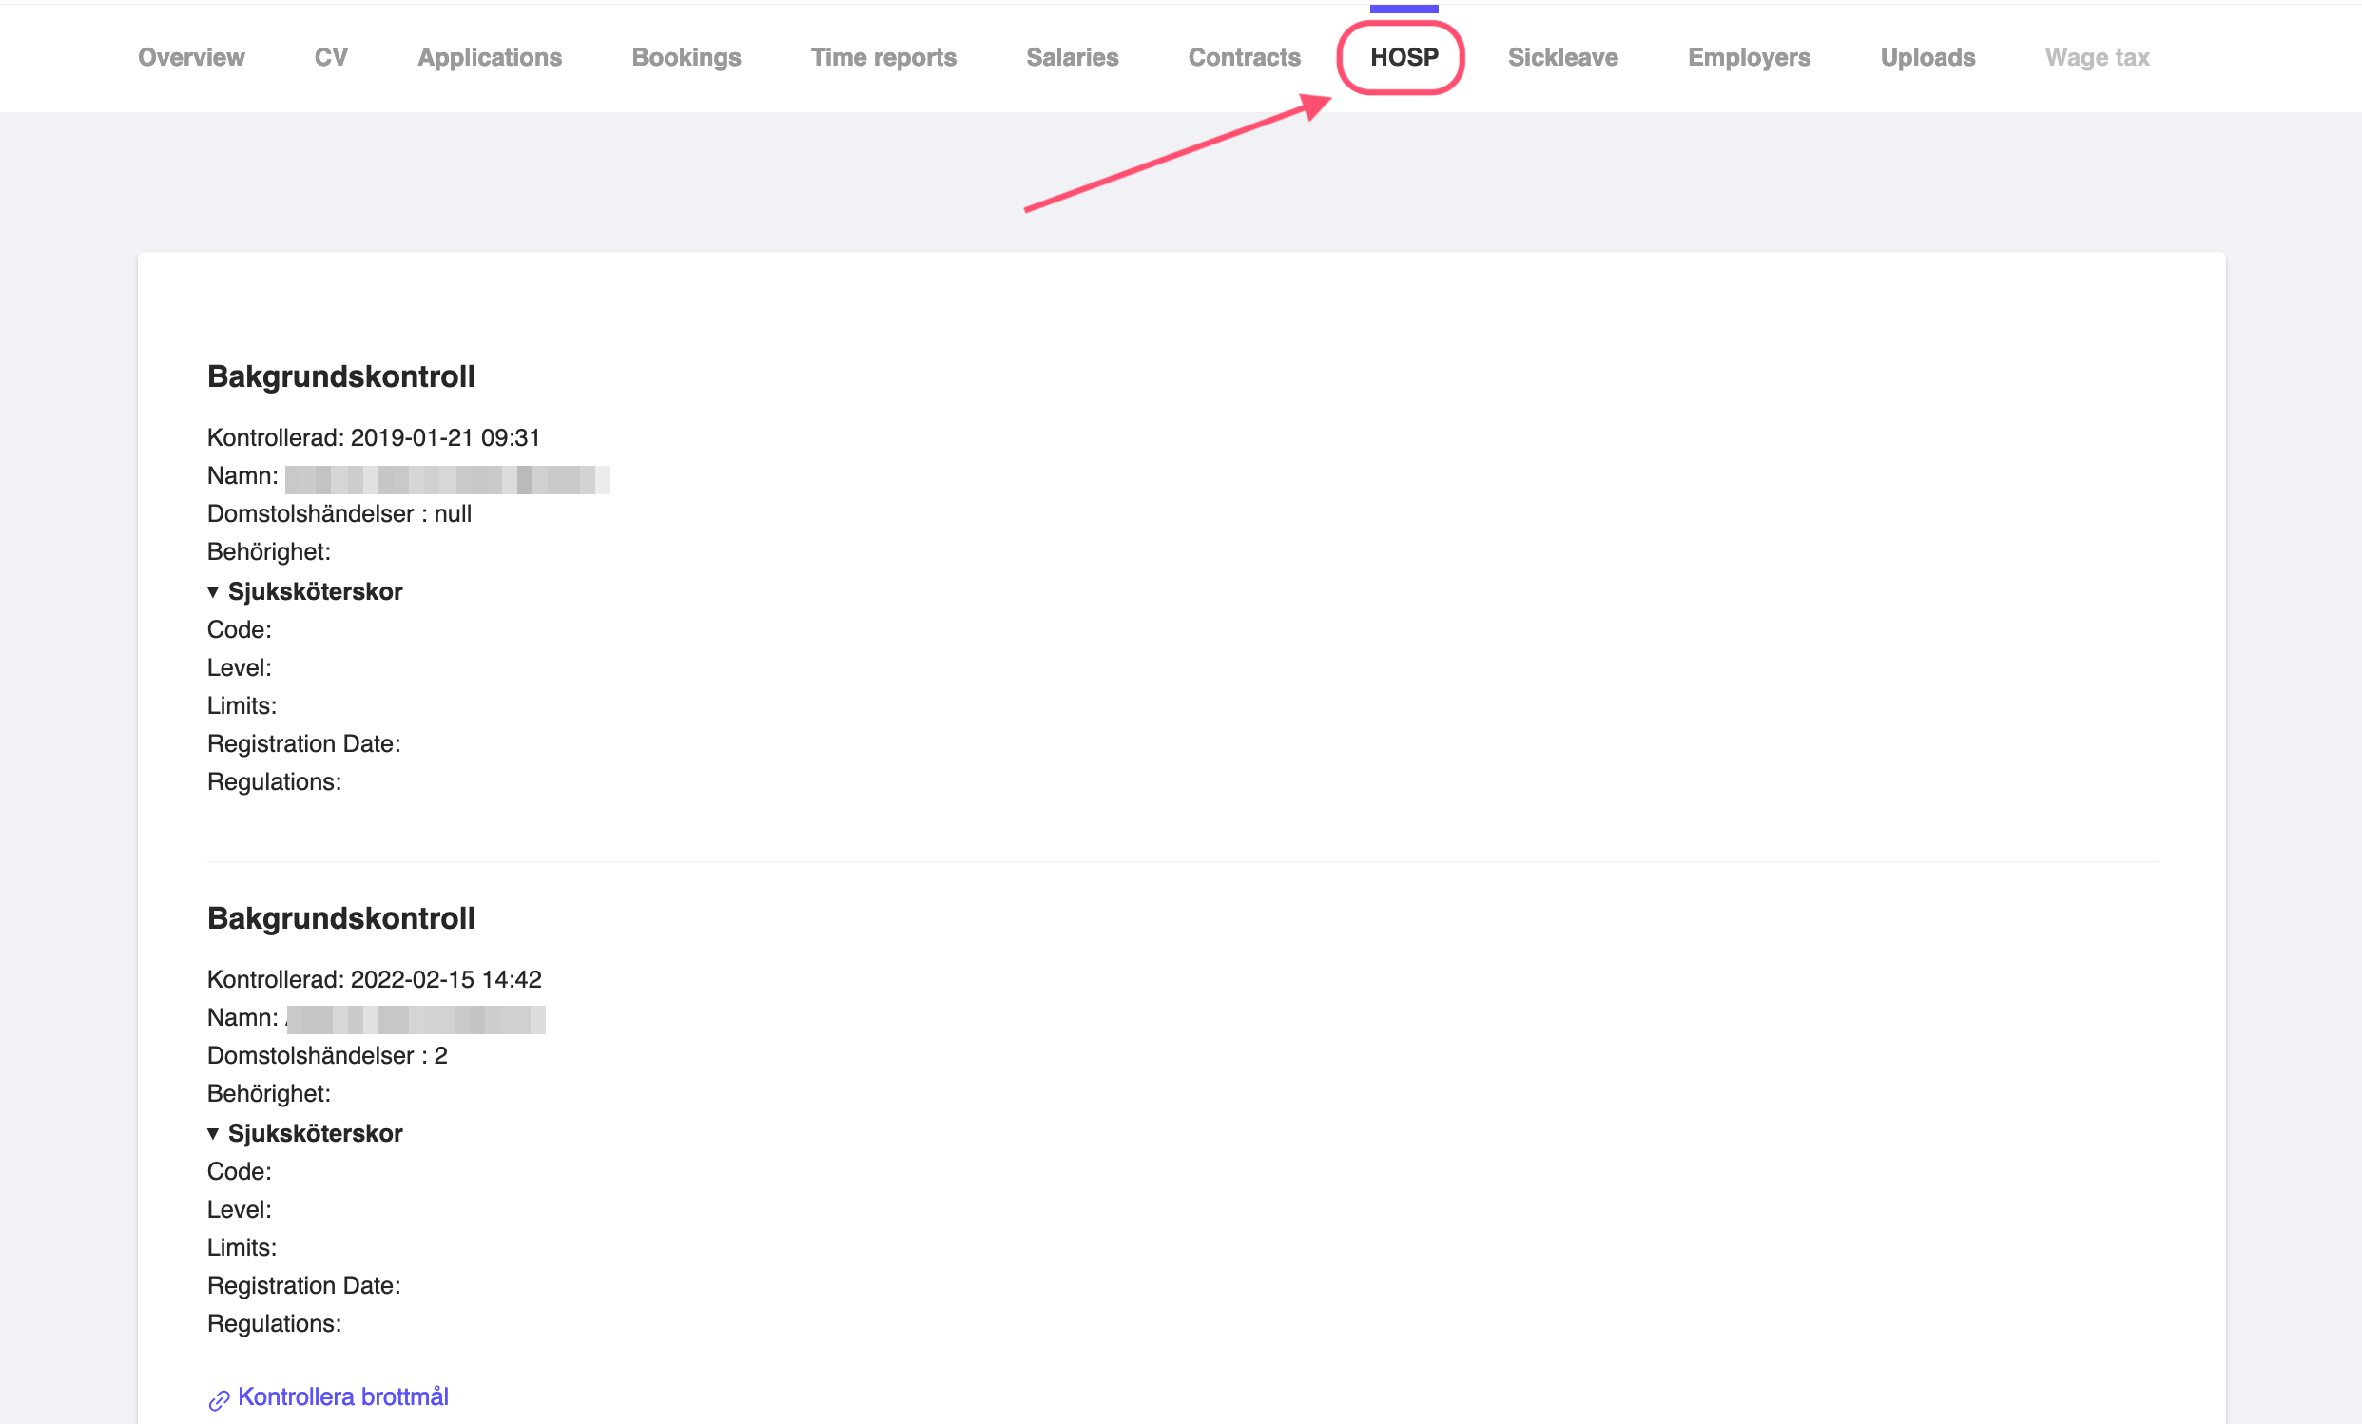2362x1424 pixels.
Task: Open the Overview tab
Action: (191, 57)
